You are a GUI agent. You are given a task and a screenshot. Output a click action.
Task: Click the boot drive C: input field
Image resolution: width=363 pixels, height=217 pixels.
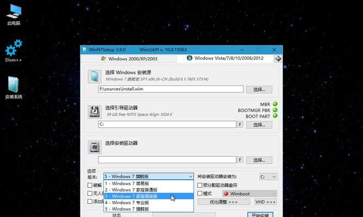(167, 124)
